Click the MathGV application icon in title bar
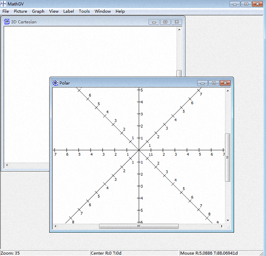Screen dimensions: 266x256 (x=4, y=4)
